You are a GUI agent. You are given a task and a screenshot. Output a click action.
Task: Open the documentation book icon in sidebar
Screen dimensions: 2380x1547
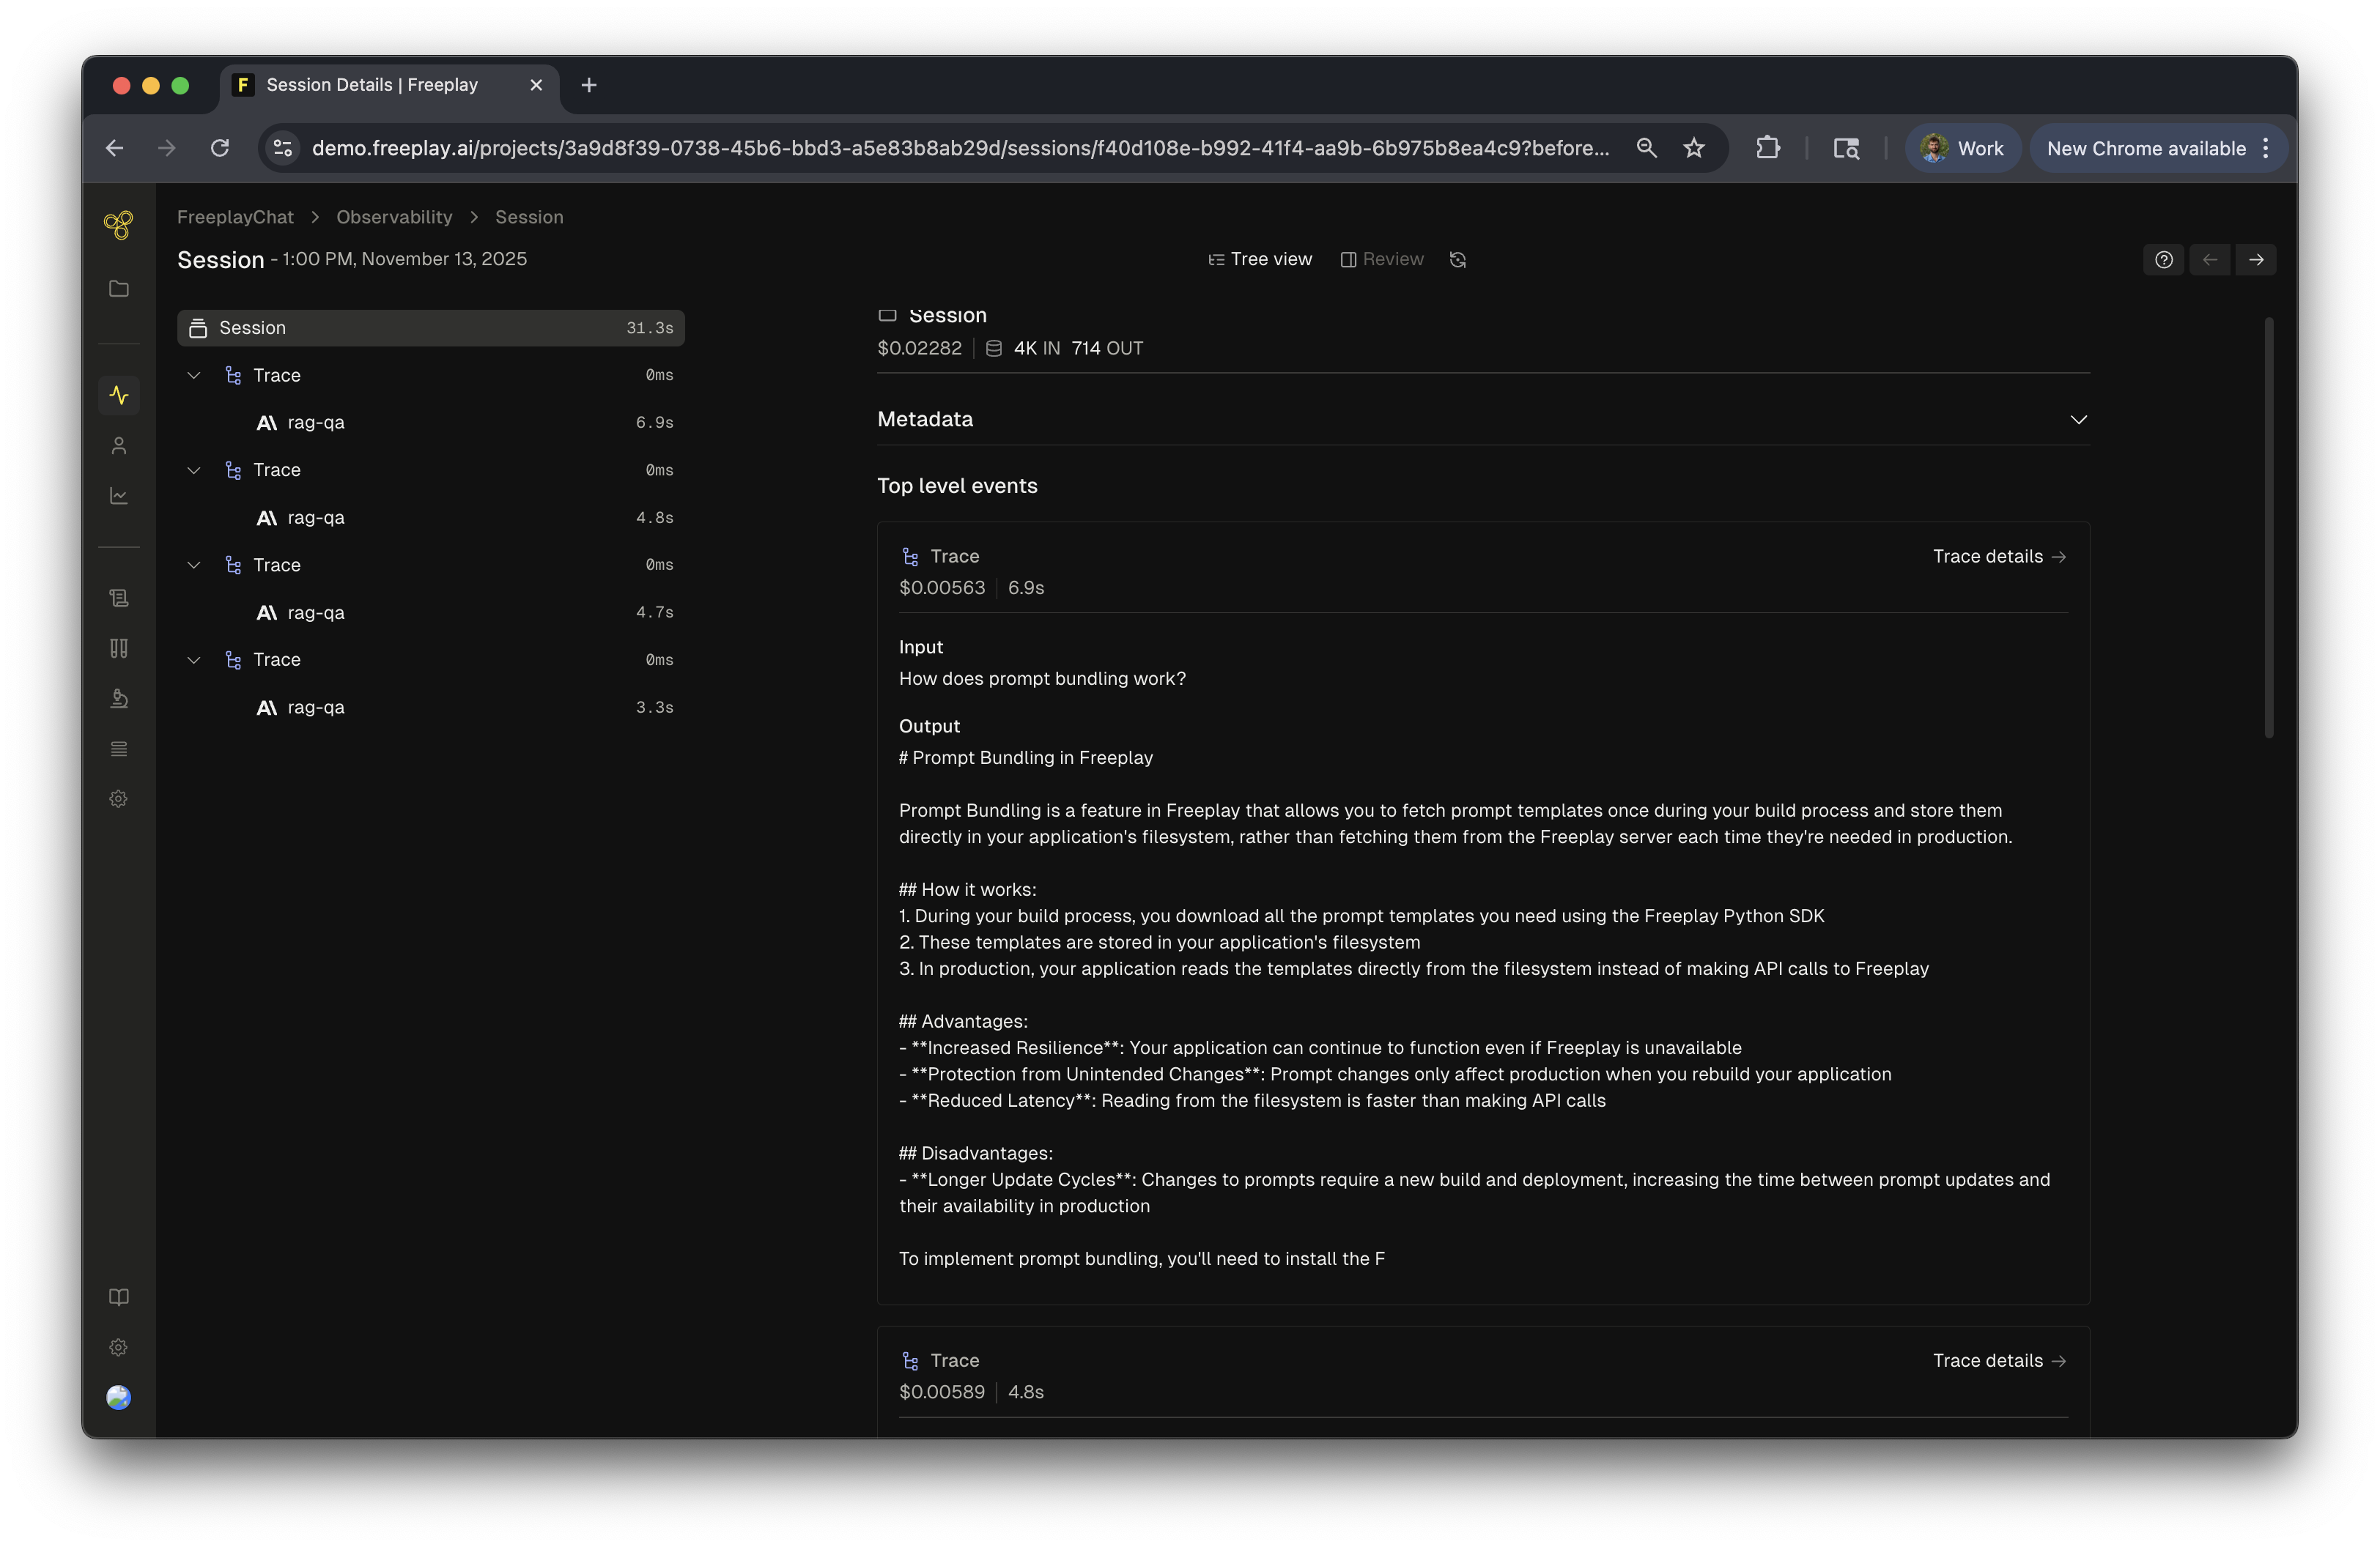118,1296
